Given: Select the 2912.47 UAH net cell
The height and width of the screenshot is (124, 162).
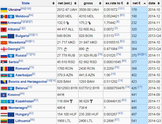Looking at the screenshot, I should pos(67,10).
